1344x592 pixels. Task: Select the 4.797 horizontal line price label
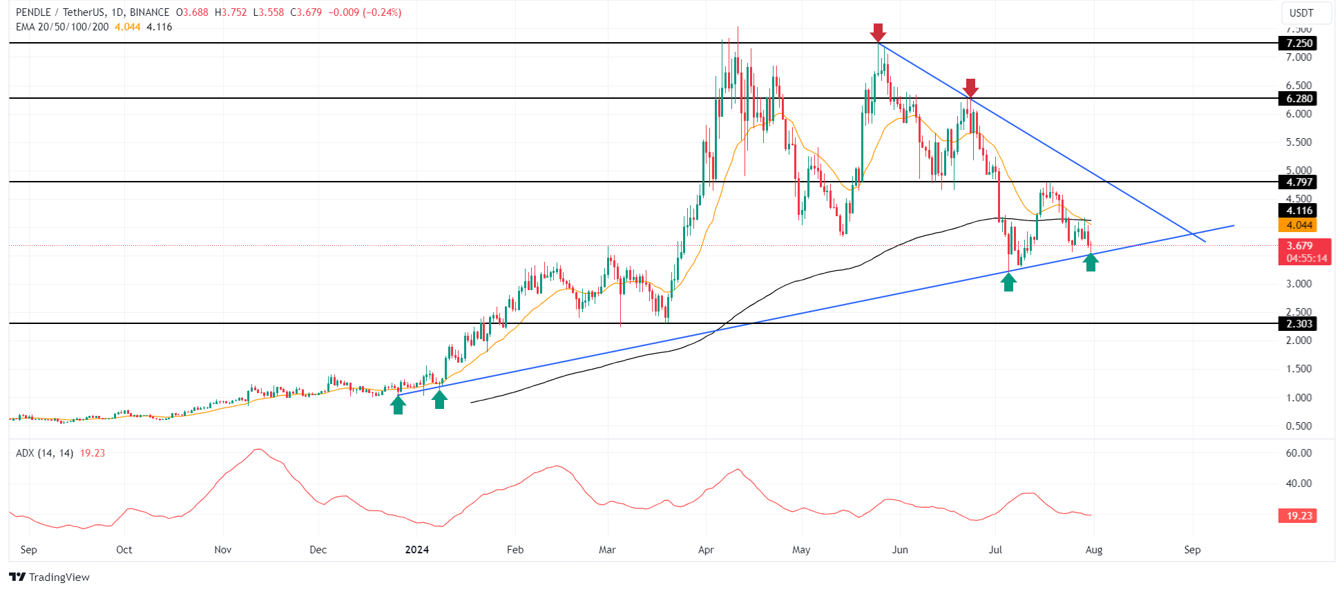(1298, 182)
